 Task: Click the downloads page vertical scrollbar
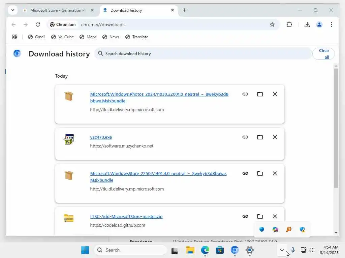coord(336,128)
